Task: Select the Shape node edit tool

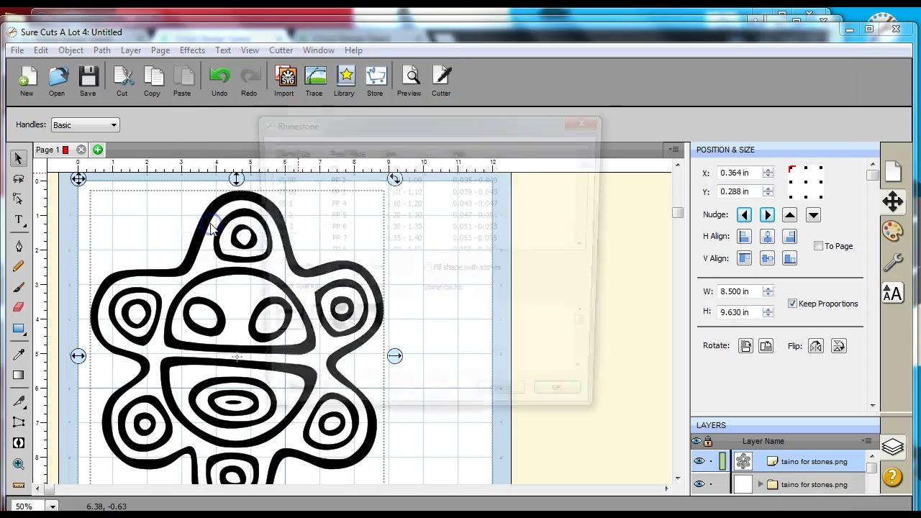Action: point(19,199)
